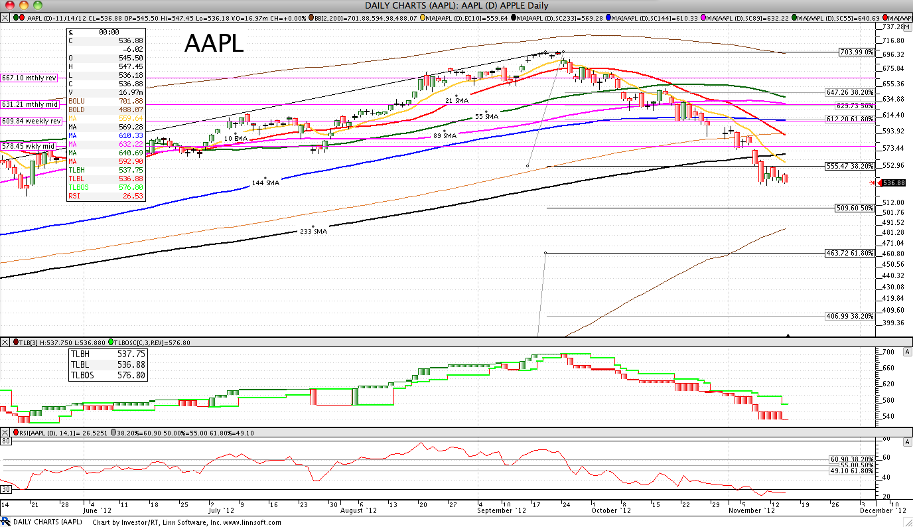Click TLBOSC[C,3,REV]=576.80 legend text
Image resolution: width=913 pixels, height=527 pixels.
click(x=153, y=342)
